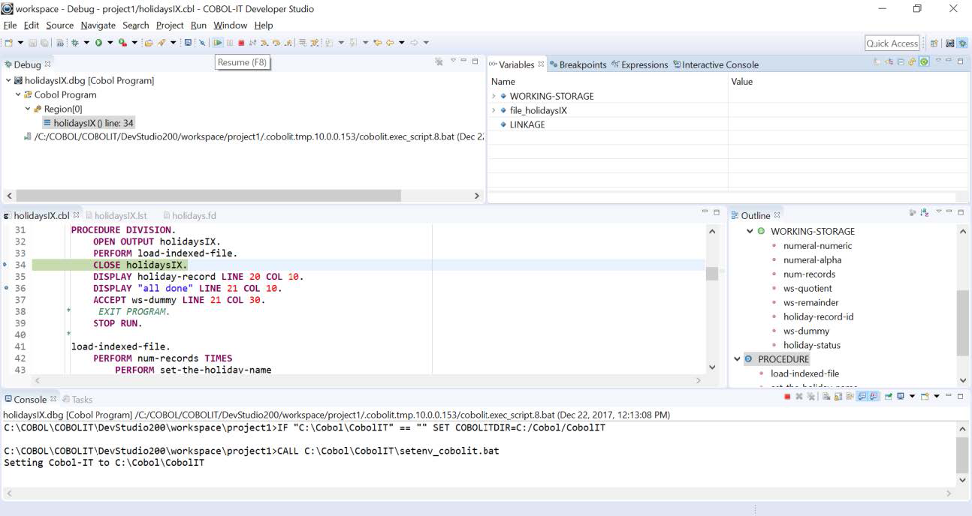Click the Clear Console icon
Image resolution: width=972 pixels, height=516 pixels.
[826, 396]
